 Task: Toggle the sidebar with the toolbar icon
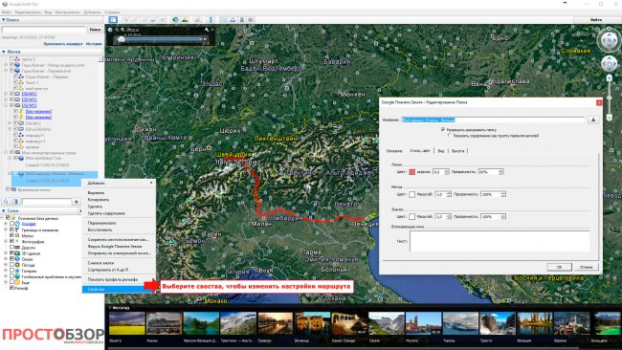(x=113, y=19)
